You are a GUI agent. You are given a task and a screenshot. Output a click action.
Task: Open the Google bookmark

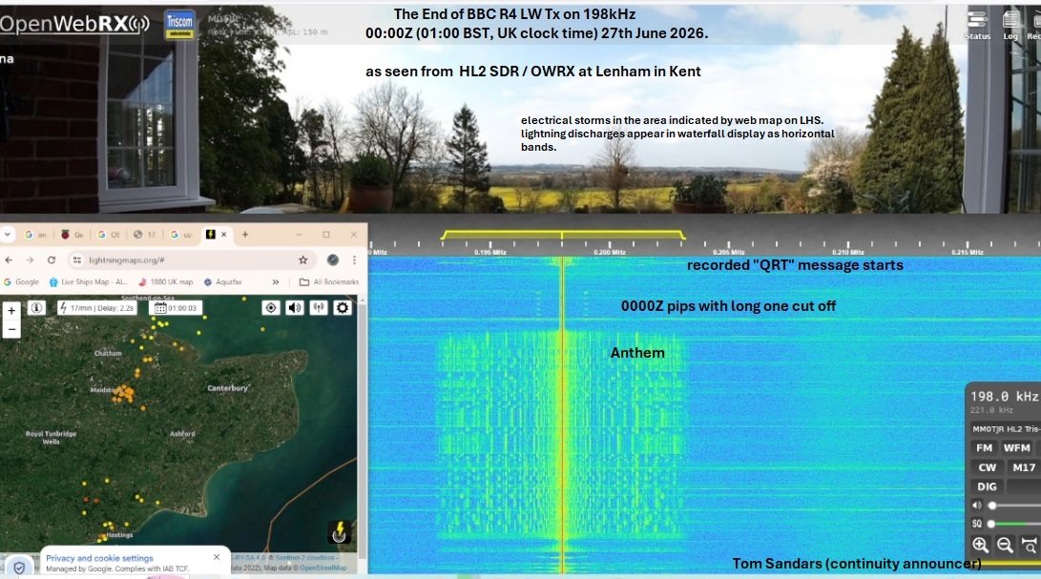point(21,282)
